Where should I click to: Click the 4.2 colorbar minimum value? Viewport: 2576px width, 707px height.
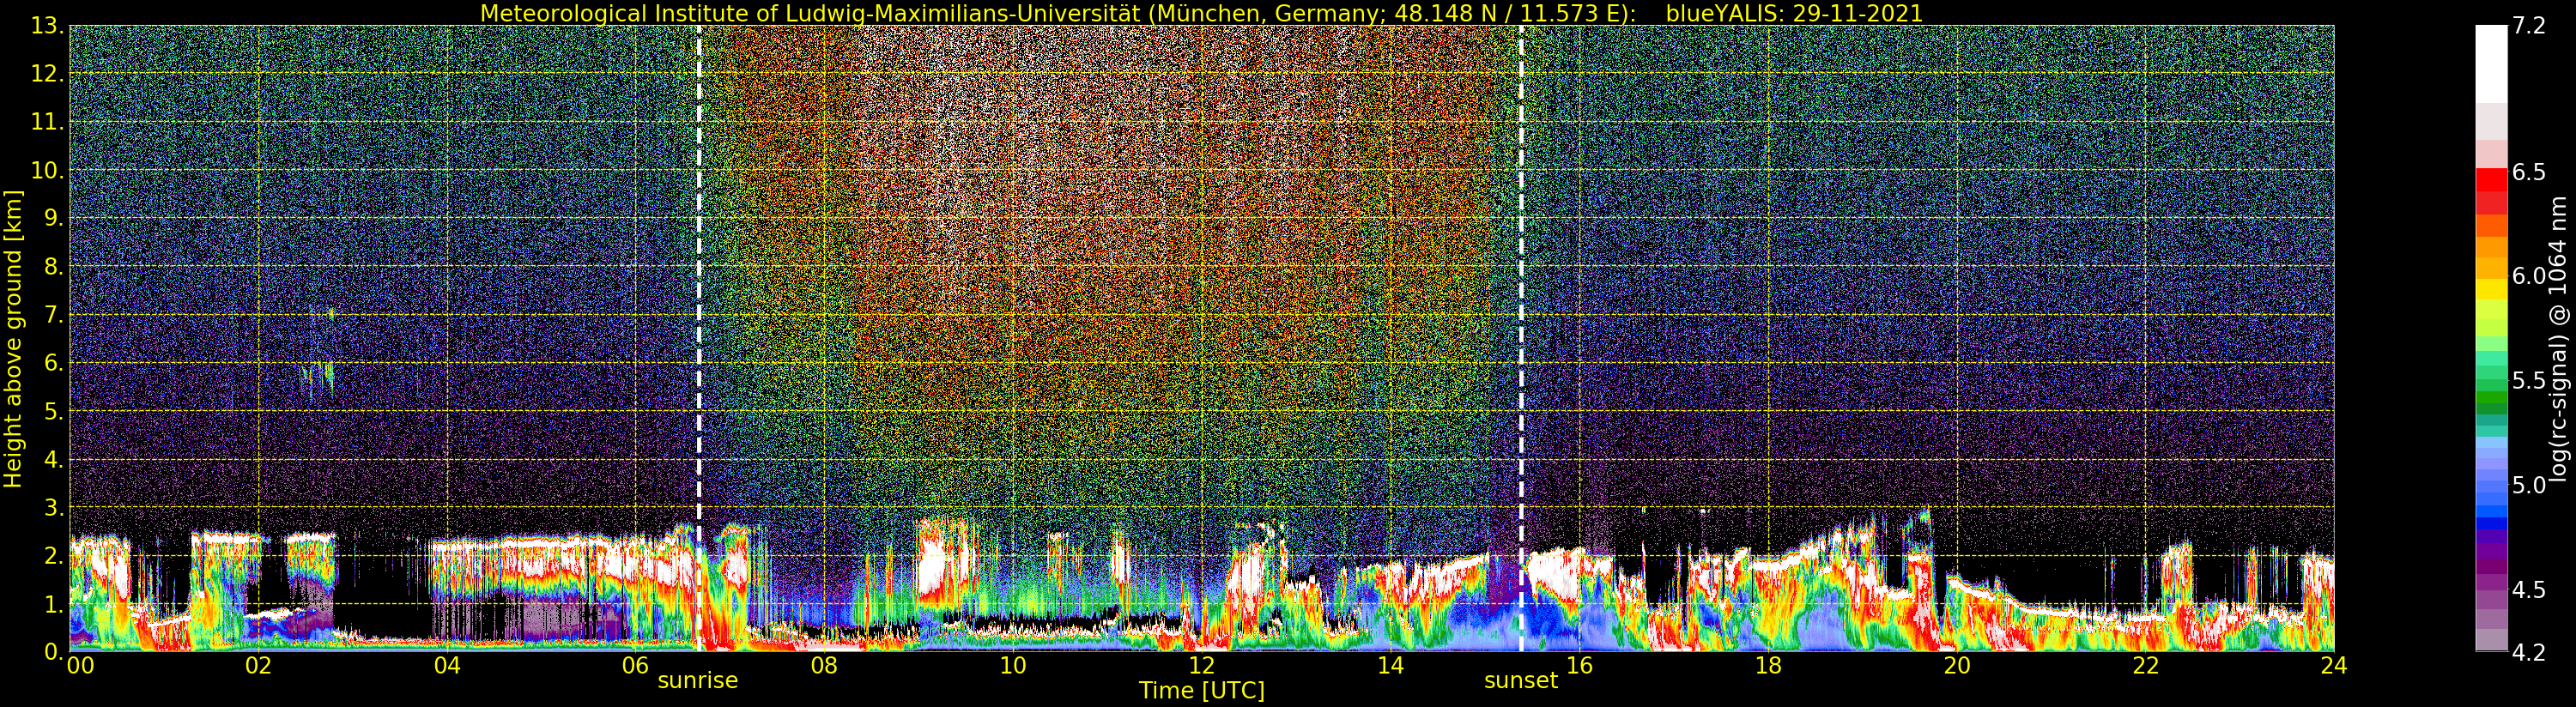[2528, 653]
